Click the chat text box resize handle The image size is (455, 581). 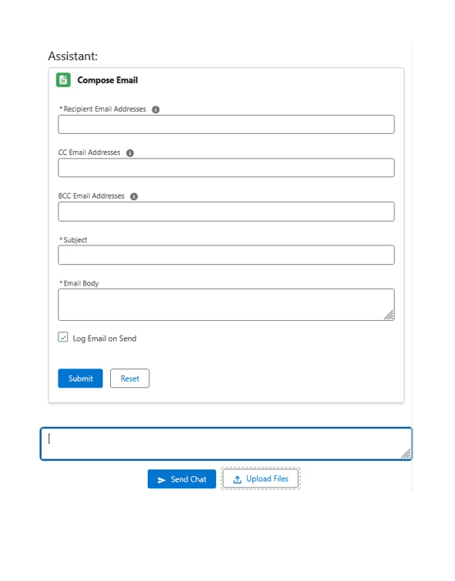(406, 454)
